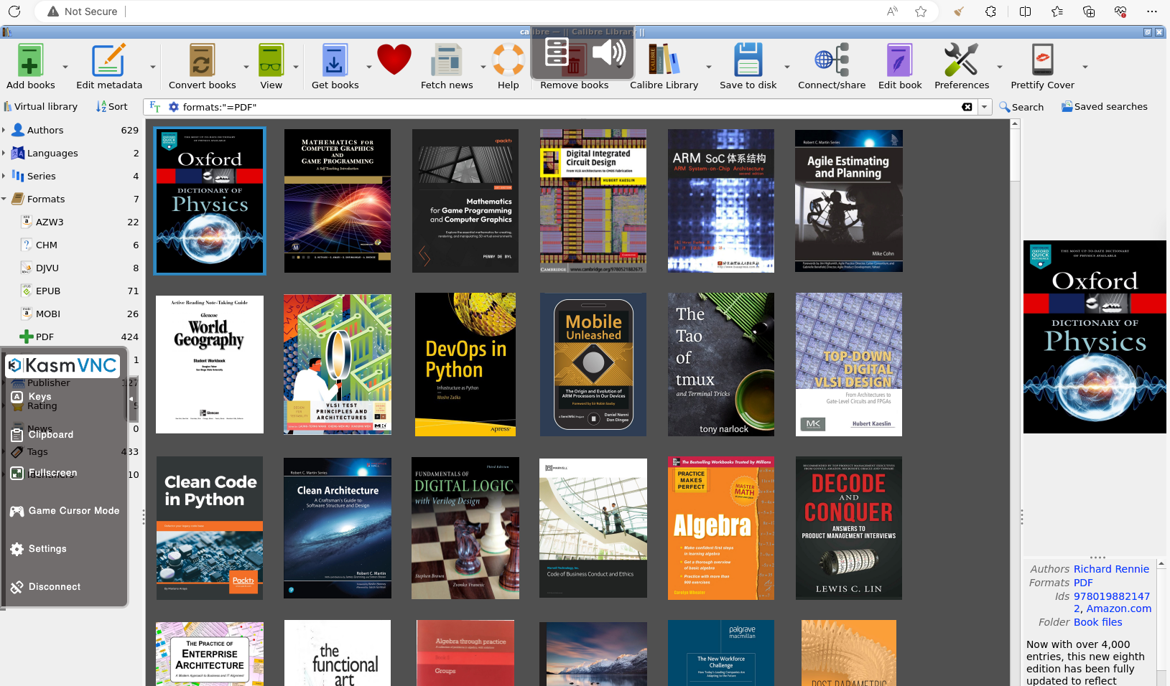Click the KasmVNC keyboard overlay icon
Screen dimensions: 1170x686
pos(556,52)
